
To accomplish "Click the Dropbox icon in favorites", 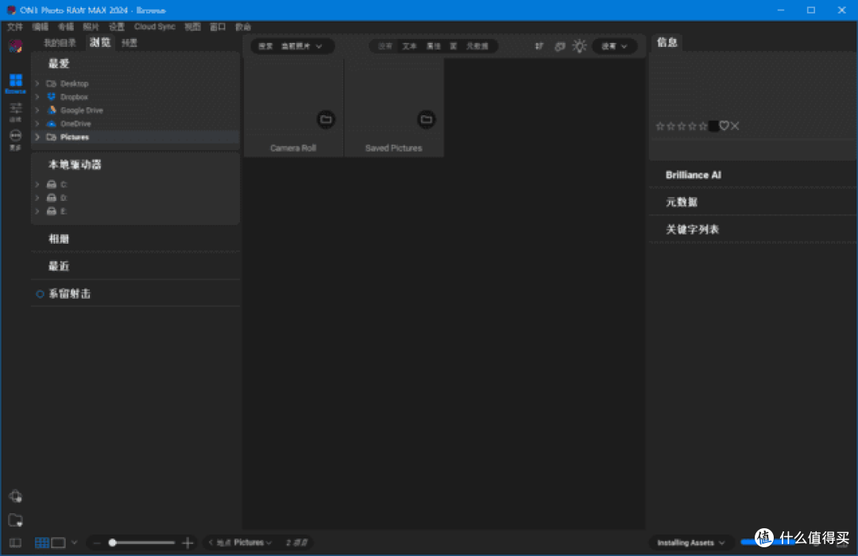I will click(x=52, y=97).
